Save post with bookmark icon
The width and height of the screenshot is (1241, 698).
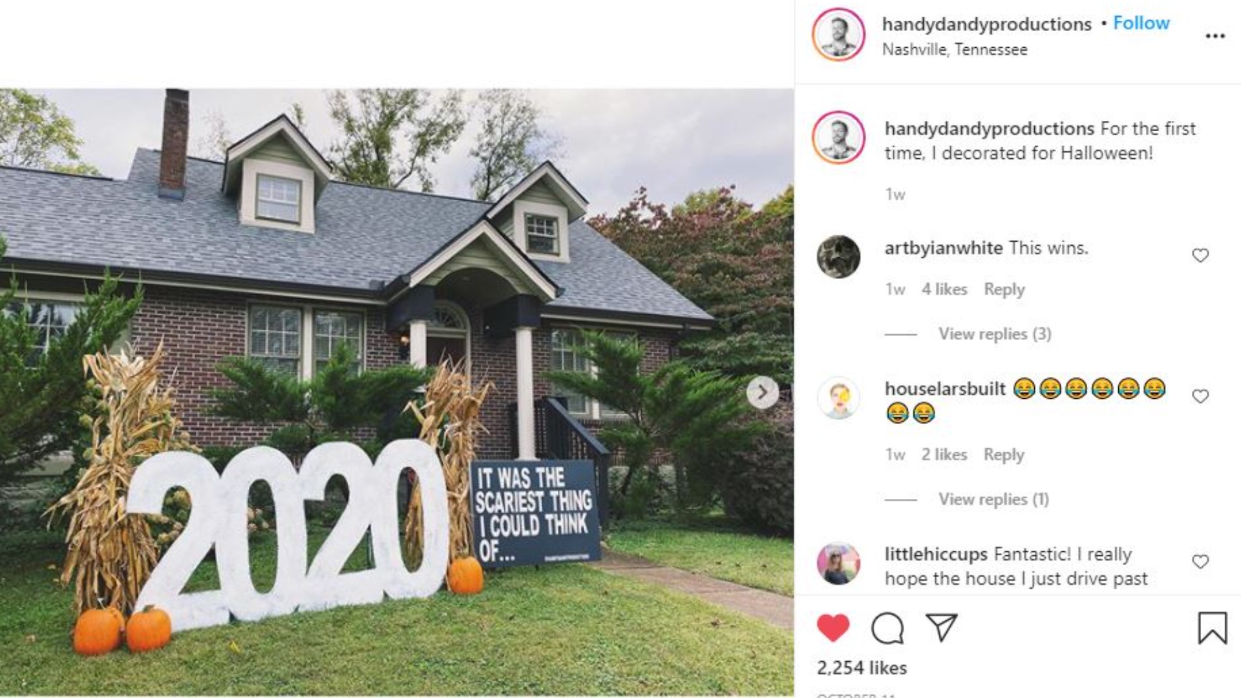click(x=1212, y=628)
